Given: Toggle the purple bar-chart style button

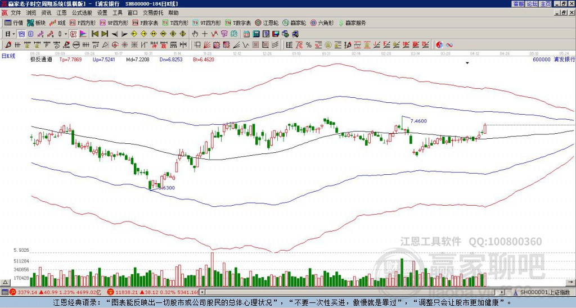Looking at the screenshot, I should (x=40, y=34).
